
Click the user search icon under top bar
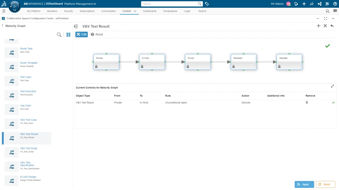[x=328, y=11]
